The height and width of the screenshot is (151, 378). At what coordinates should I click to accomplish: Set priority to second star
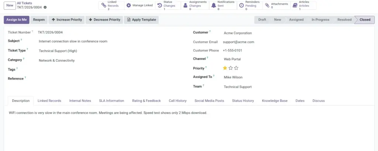pyautogui.click(x=230, y=68)
